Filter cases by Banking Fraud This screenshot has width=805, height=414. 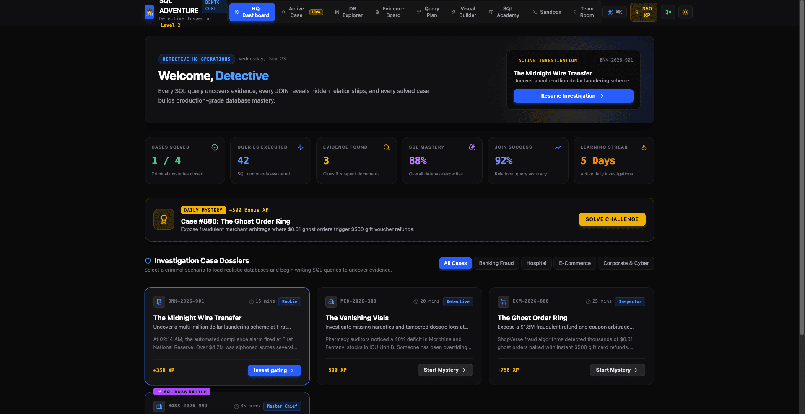point(496,263)
